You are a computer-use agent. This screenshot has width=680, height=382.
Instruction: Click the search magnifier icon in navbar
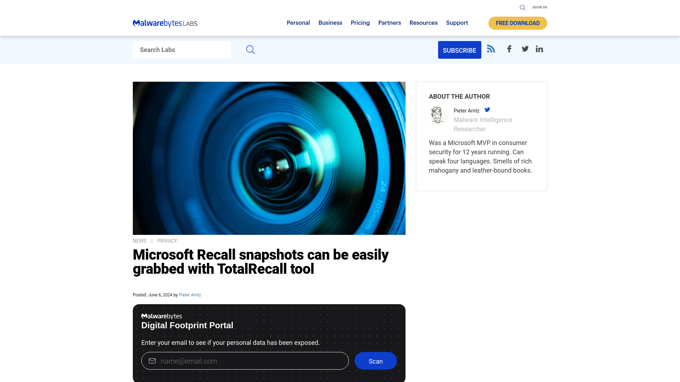523,7
